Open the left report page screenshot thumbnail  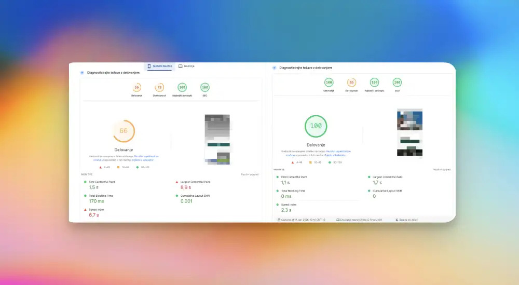coord(217,139)
